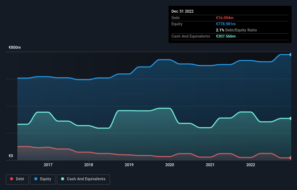Toggle the Equity series legend button

tap(43, 179)
